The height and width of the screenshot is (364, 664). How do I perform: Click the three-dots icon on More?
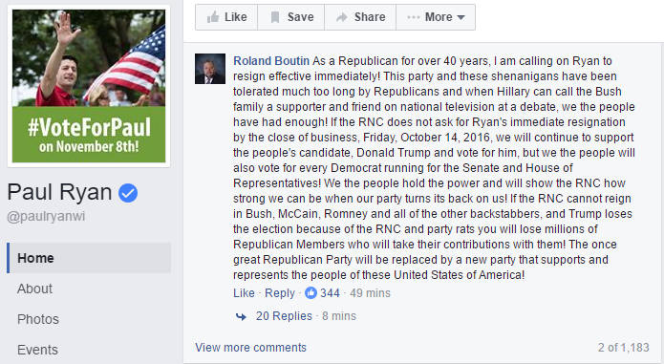[414, 17]
